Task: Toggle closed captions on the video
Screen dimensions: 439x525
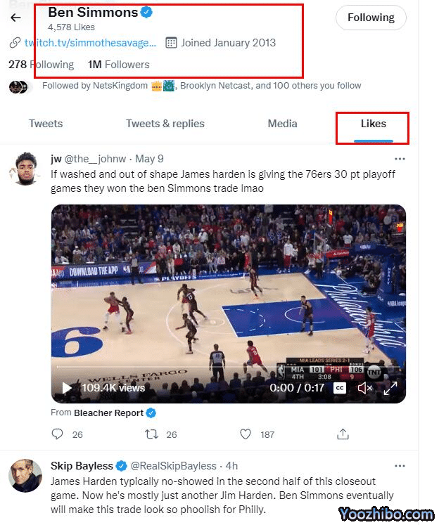Action: (x=340, y=388)
